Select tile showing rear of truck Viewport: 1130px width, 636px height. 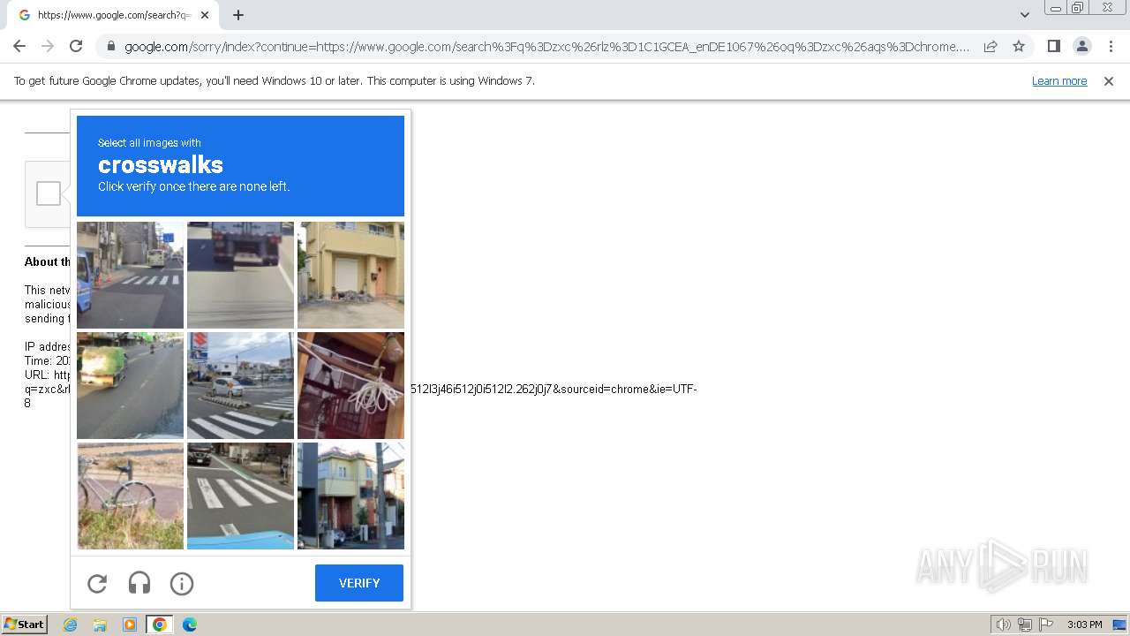point(240,275)
